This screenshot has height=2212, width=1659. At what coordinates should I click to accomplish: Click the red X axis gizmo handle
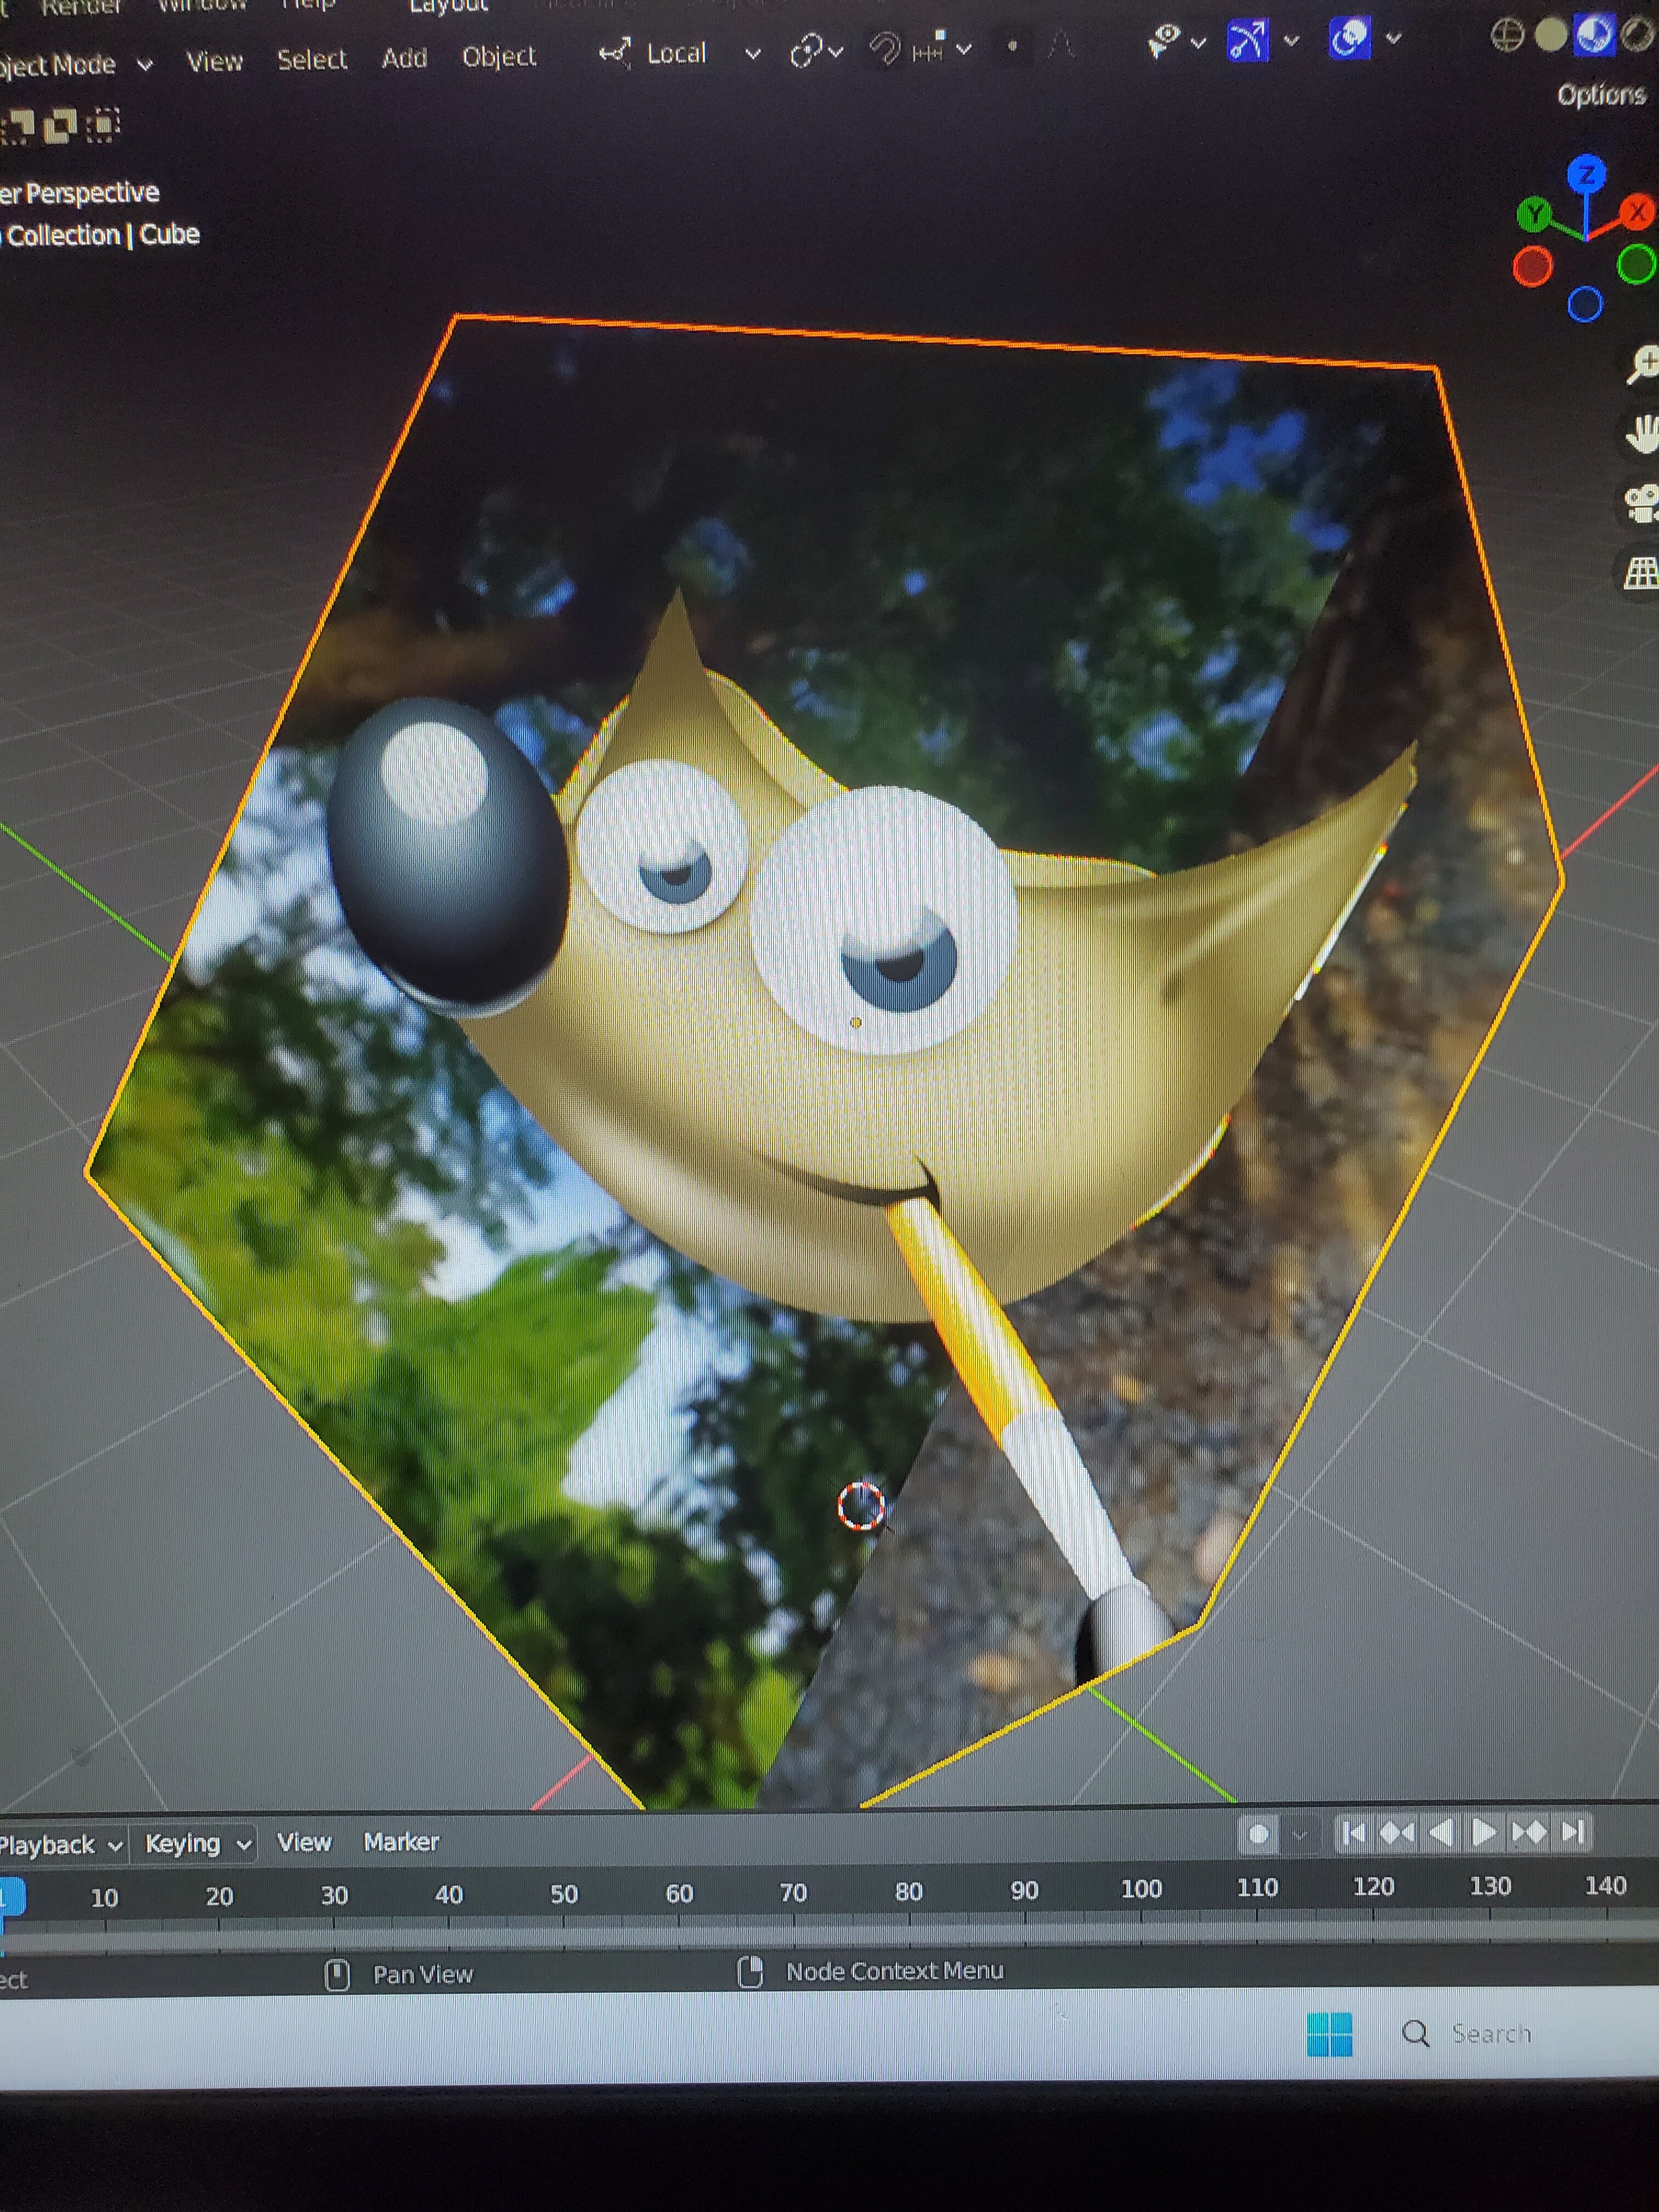click(1637, 211)
